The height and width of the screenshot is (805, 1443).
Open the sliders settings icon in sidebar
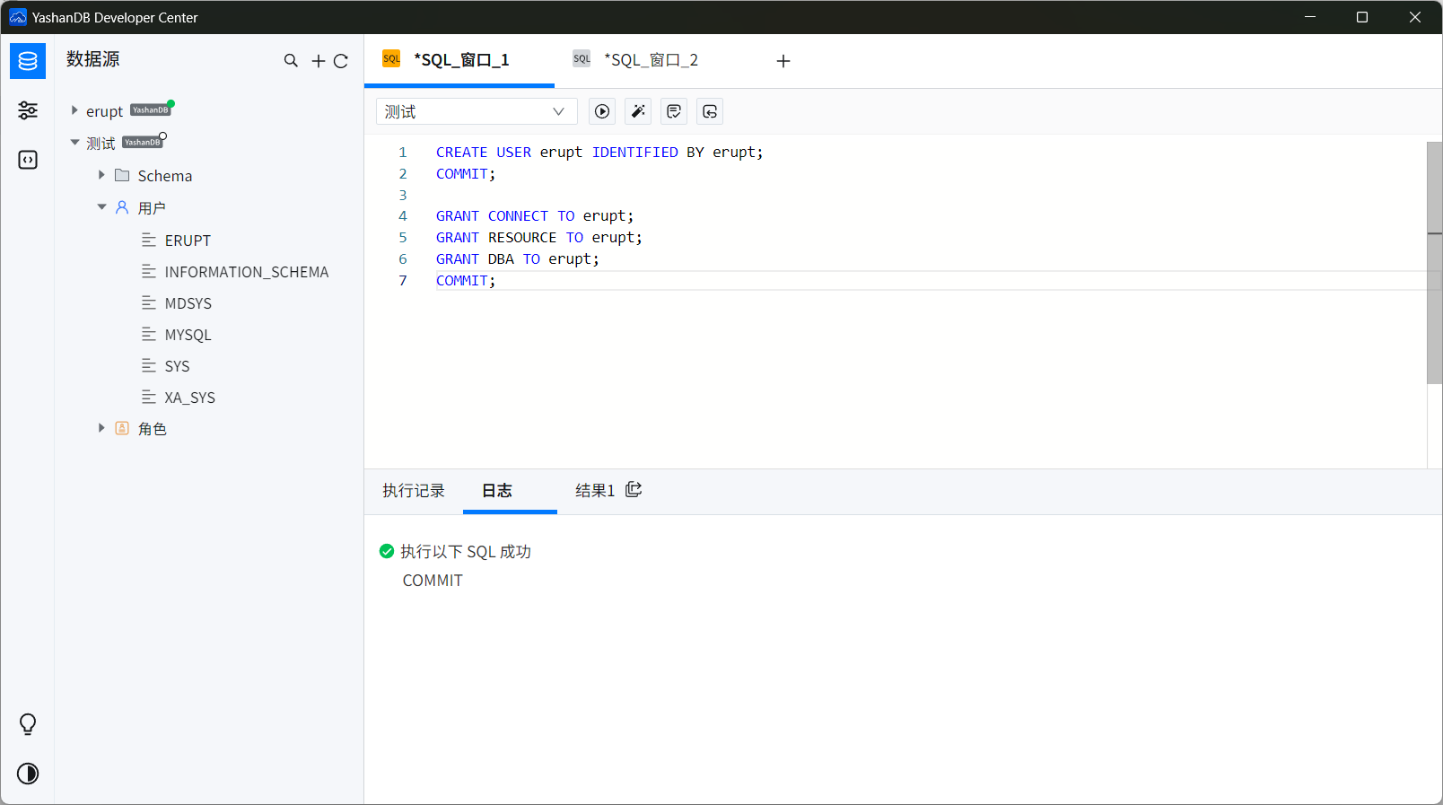pos(28,110)
